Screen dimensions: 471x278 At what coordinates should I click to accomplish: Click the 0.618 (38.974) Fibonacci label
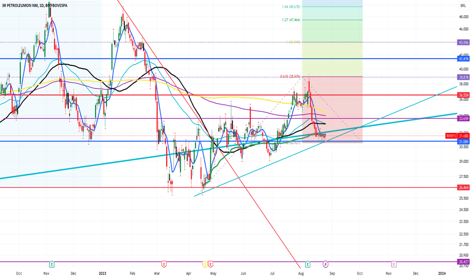[x=290, y=76]
